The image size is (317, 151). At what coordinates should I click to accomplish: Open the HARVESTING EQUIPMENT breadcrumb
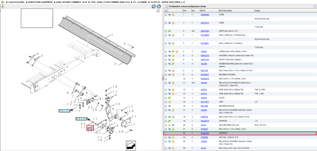40,2
